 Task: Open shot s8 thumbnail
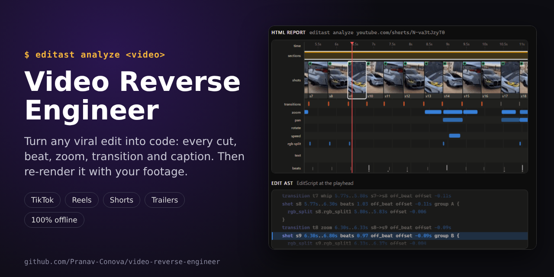[338, 80]
